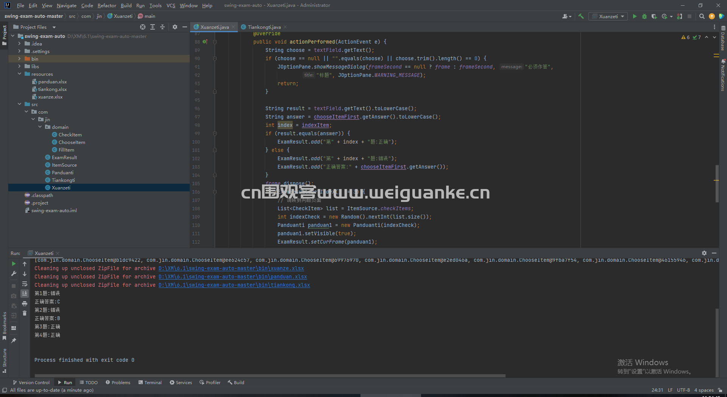
Task: Clear console with trash icon
Action: pos(25,313)
